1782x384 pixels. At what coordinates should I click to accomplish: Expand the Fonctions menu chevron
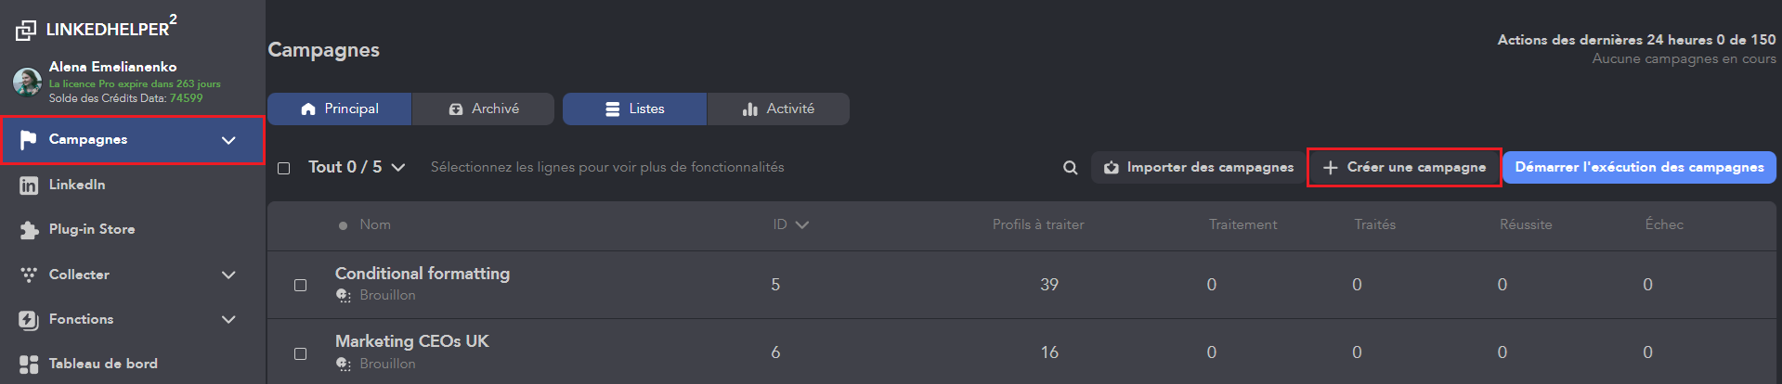pyautogui.click(x=228, y=320)
